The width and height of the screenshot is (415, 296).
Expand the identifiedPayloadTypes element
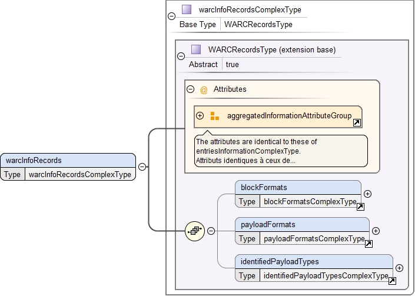(x=399, y=268)
